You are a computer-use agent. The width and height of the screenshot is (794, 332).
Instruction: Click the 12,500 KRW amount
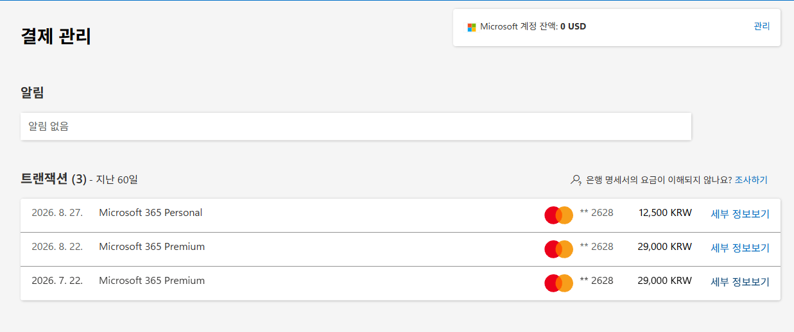pos(665,213)
